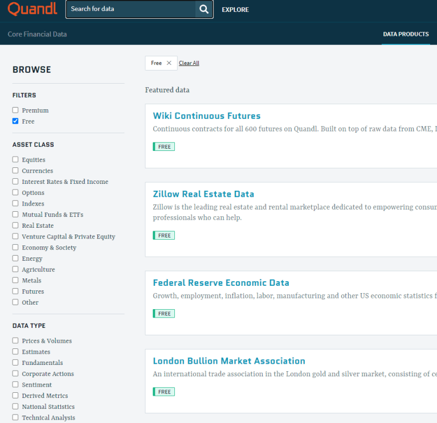Click the FREE badge under London Bullion Market
The height and width of the screenshot is (423, 437).
(164, 392)
